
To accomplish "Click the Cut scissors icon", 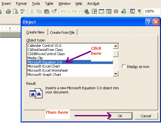I will pyautogui.click(x=32, y=11).
